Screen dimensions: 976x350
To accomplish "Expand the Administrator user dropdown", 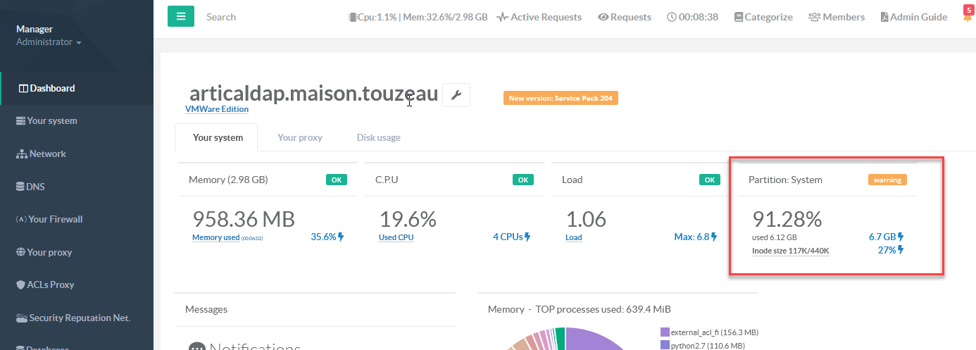I will [x=49, y=42].
